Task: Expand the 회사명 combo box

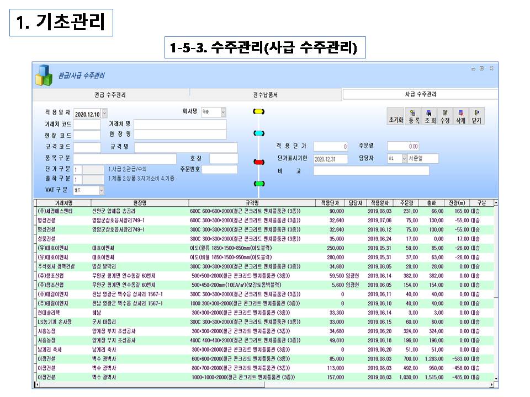Action: 223,112
